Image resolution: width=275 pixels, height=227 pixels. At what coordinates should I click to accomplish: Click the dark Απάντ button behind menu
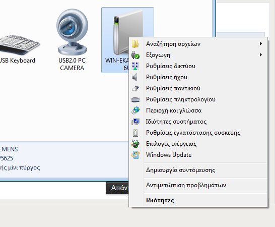117,188
